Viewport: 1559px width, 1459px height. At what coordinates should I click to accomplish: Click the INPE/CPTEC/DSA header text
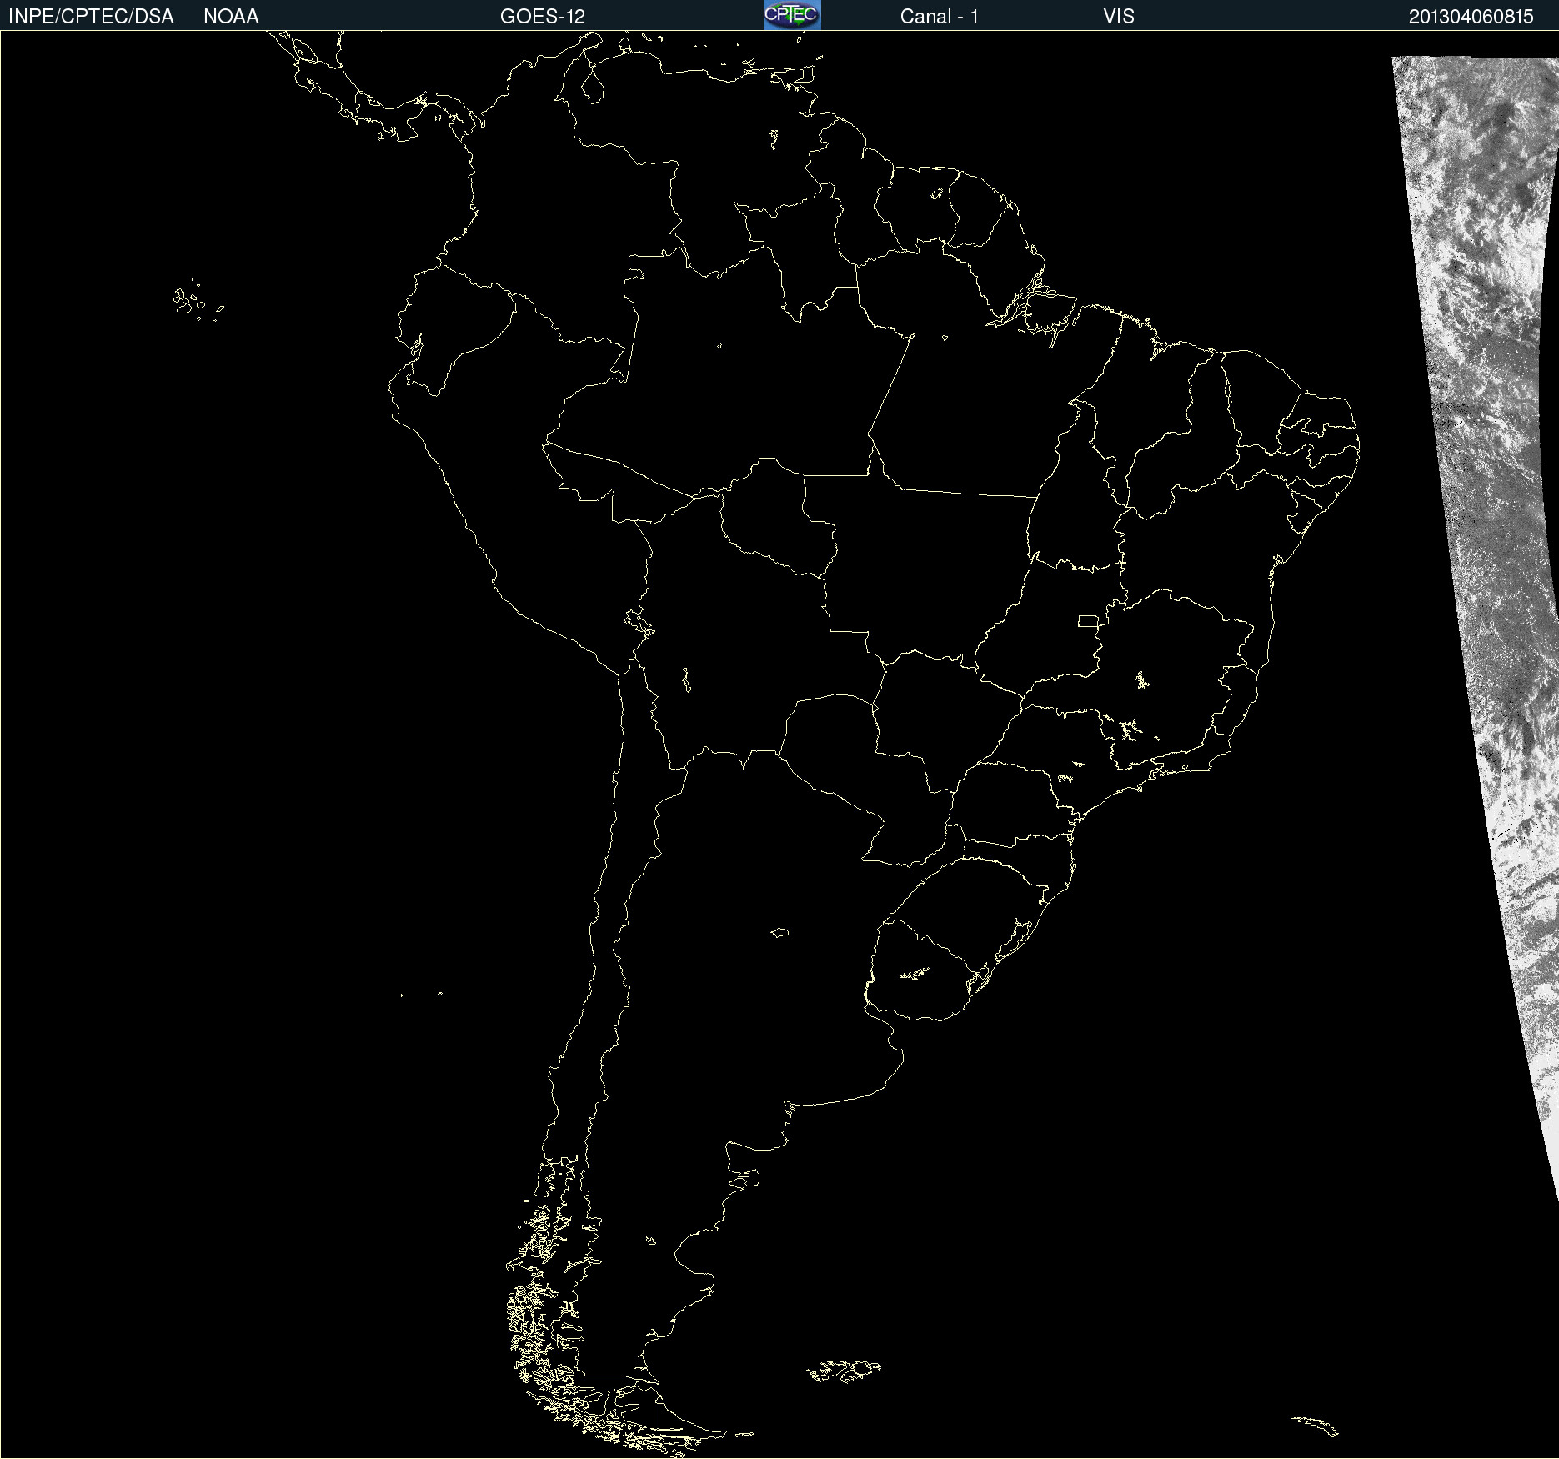[x=91, y=17]
